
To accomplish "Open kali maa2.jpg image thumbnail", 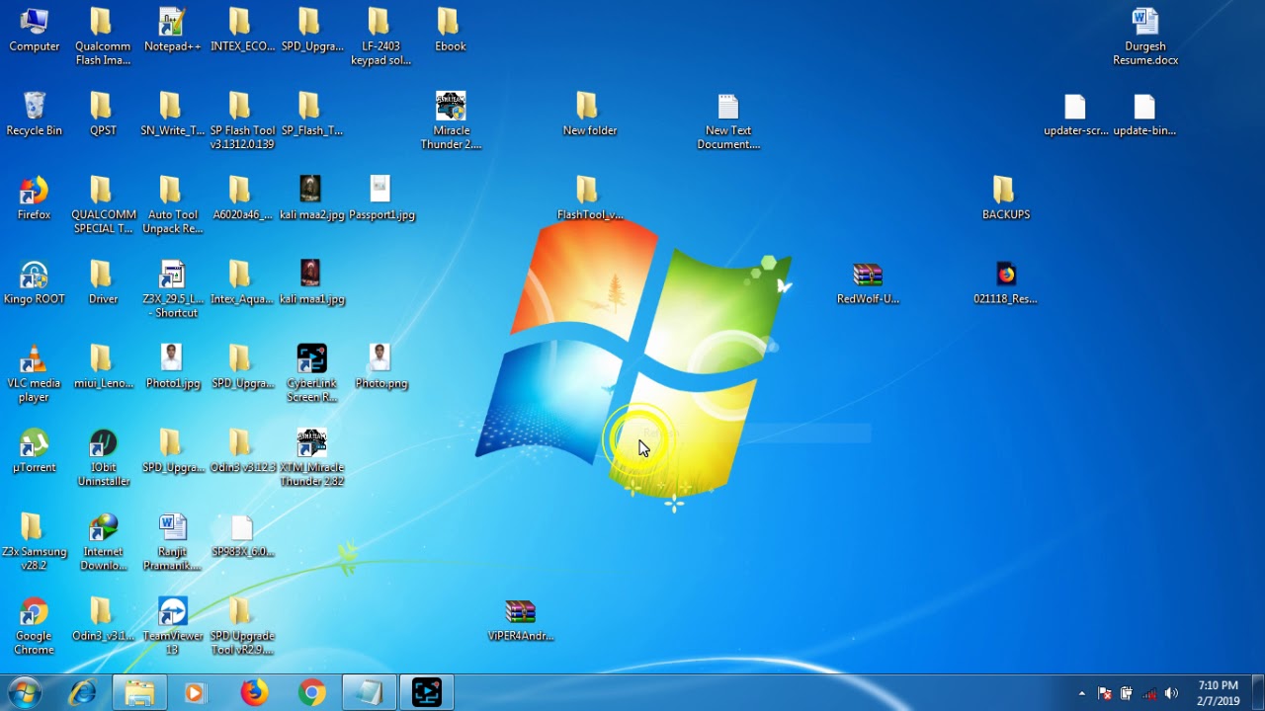I will pyautogui.click(x=311, y=197).
